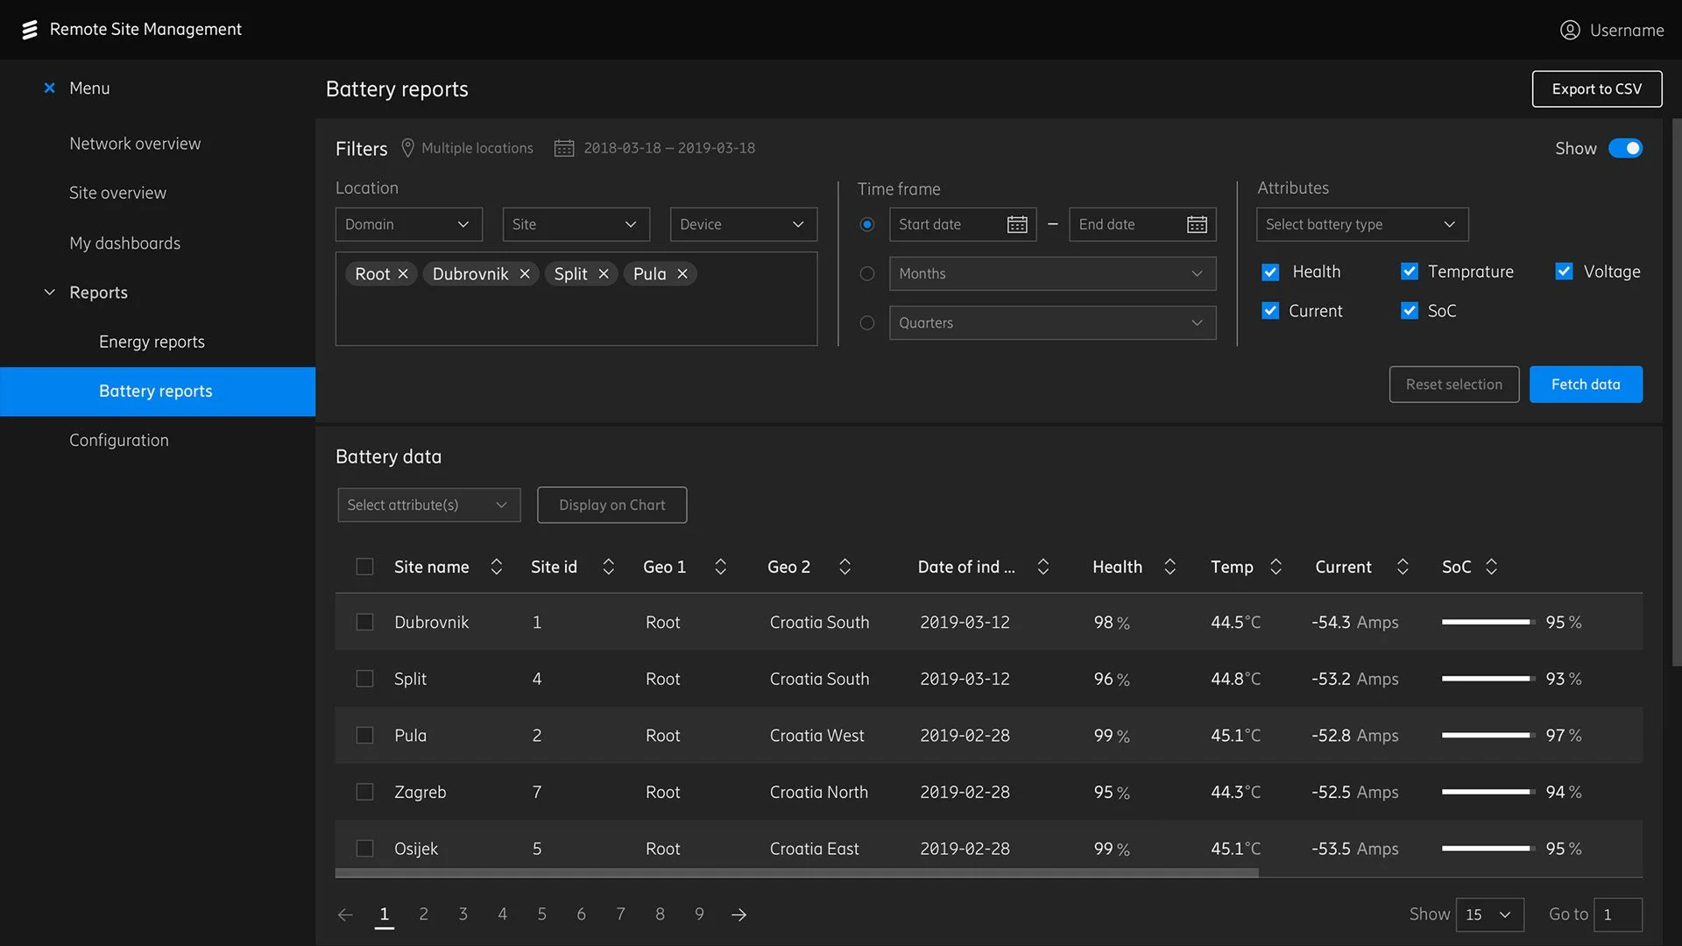Click Export to CSV button
Image resolution: width=1682 pixels, height=946 pixels.
click(x=1596, y=88)
